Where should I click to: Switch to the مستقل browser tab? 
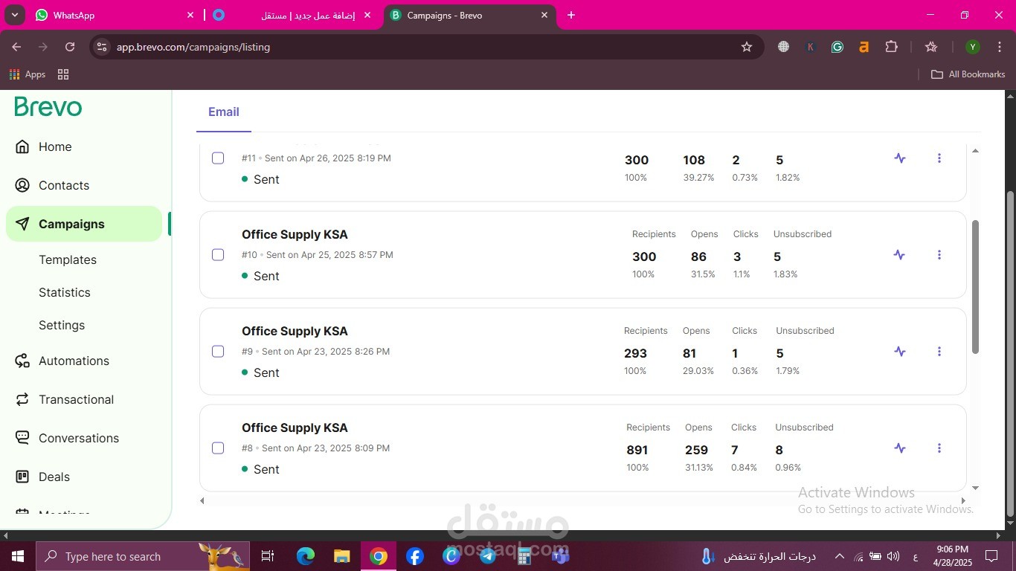(292, 15)
